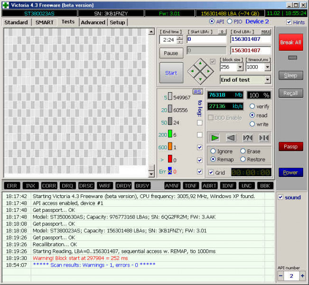The image size is (309, 285).
Task: Click the DRDY status indicator
Action: [x=123, y=186]
